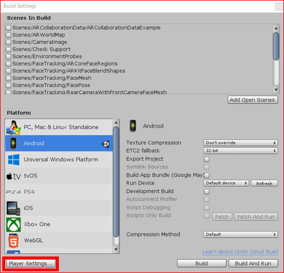Choose the tvOS platform
Screen dimensions: 284x273
[59, 176]
